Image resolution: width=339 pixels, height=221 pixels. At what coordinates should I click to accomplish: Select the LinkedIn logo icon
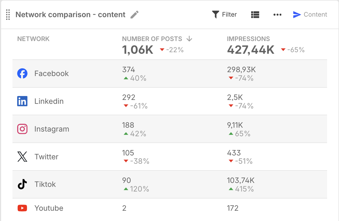(x=22, y=101)
